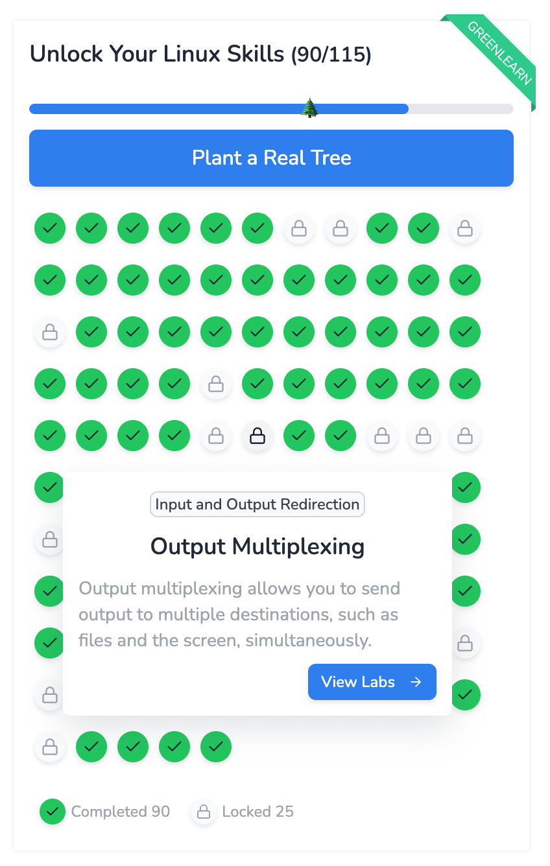Select the last completed skill in the second row
The width and height of the screenshot is (550, 866).
(465, 280)
